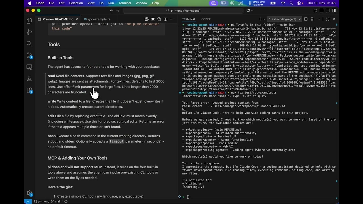Synchronize changes via status bar icon
Image resolution: width=363 pixels, height=204 pixels.
click(66, 201)
